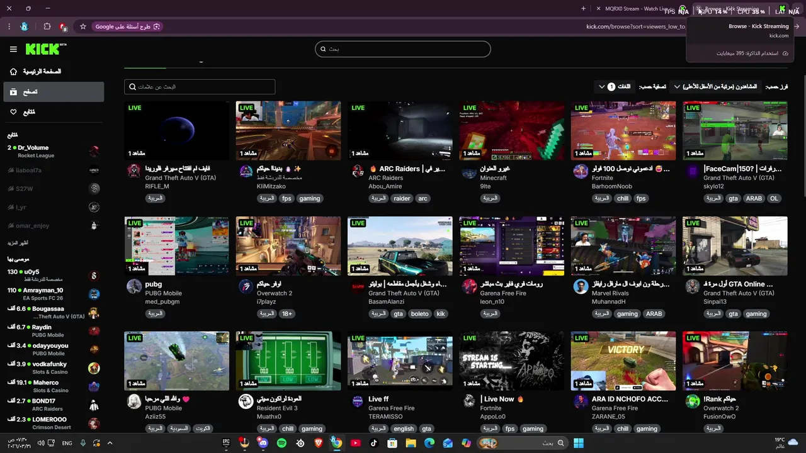Open the languages filter dropdown
Screen dimensions: 806x453
(x=615, y=87)
